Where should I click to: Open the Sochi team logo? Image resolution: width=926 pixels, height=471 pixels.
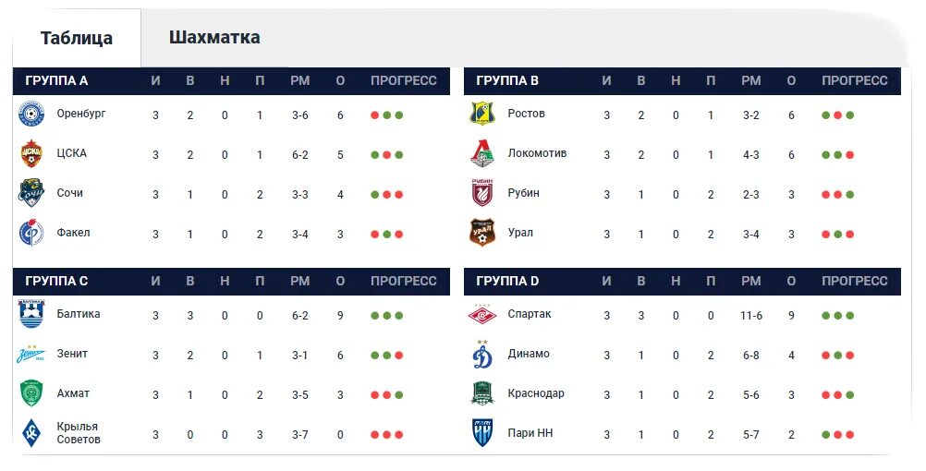(x=31, y=193)
